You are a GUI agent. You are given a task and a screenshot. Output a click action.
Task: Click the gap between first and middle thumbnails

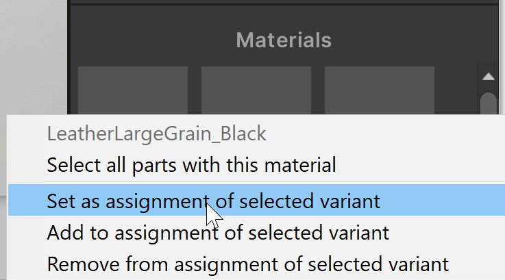[195, 89]
